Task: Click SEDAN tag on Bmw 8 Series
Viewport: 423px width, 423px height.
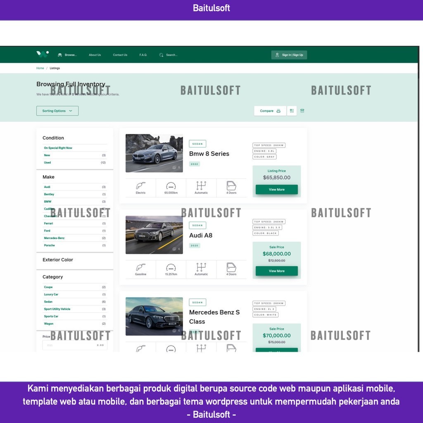Action: [x=197, y=144]
